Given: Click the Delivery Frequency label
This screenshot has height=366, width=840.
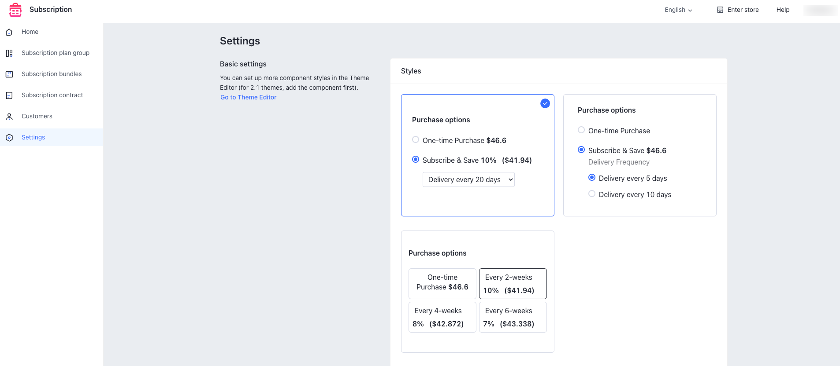Looking at the screenshot, I should 619,162.
